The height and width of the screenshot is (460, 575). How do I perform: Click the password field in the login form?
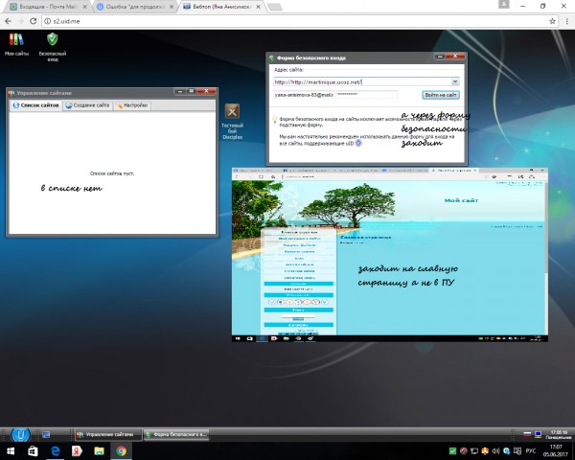click(366, 95)
